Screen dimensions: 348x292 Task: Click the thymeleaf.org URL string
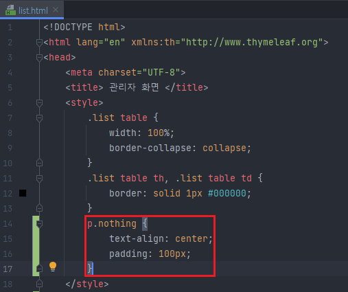[x=252, y=43]
